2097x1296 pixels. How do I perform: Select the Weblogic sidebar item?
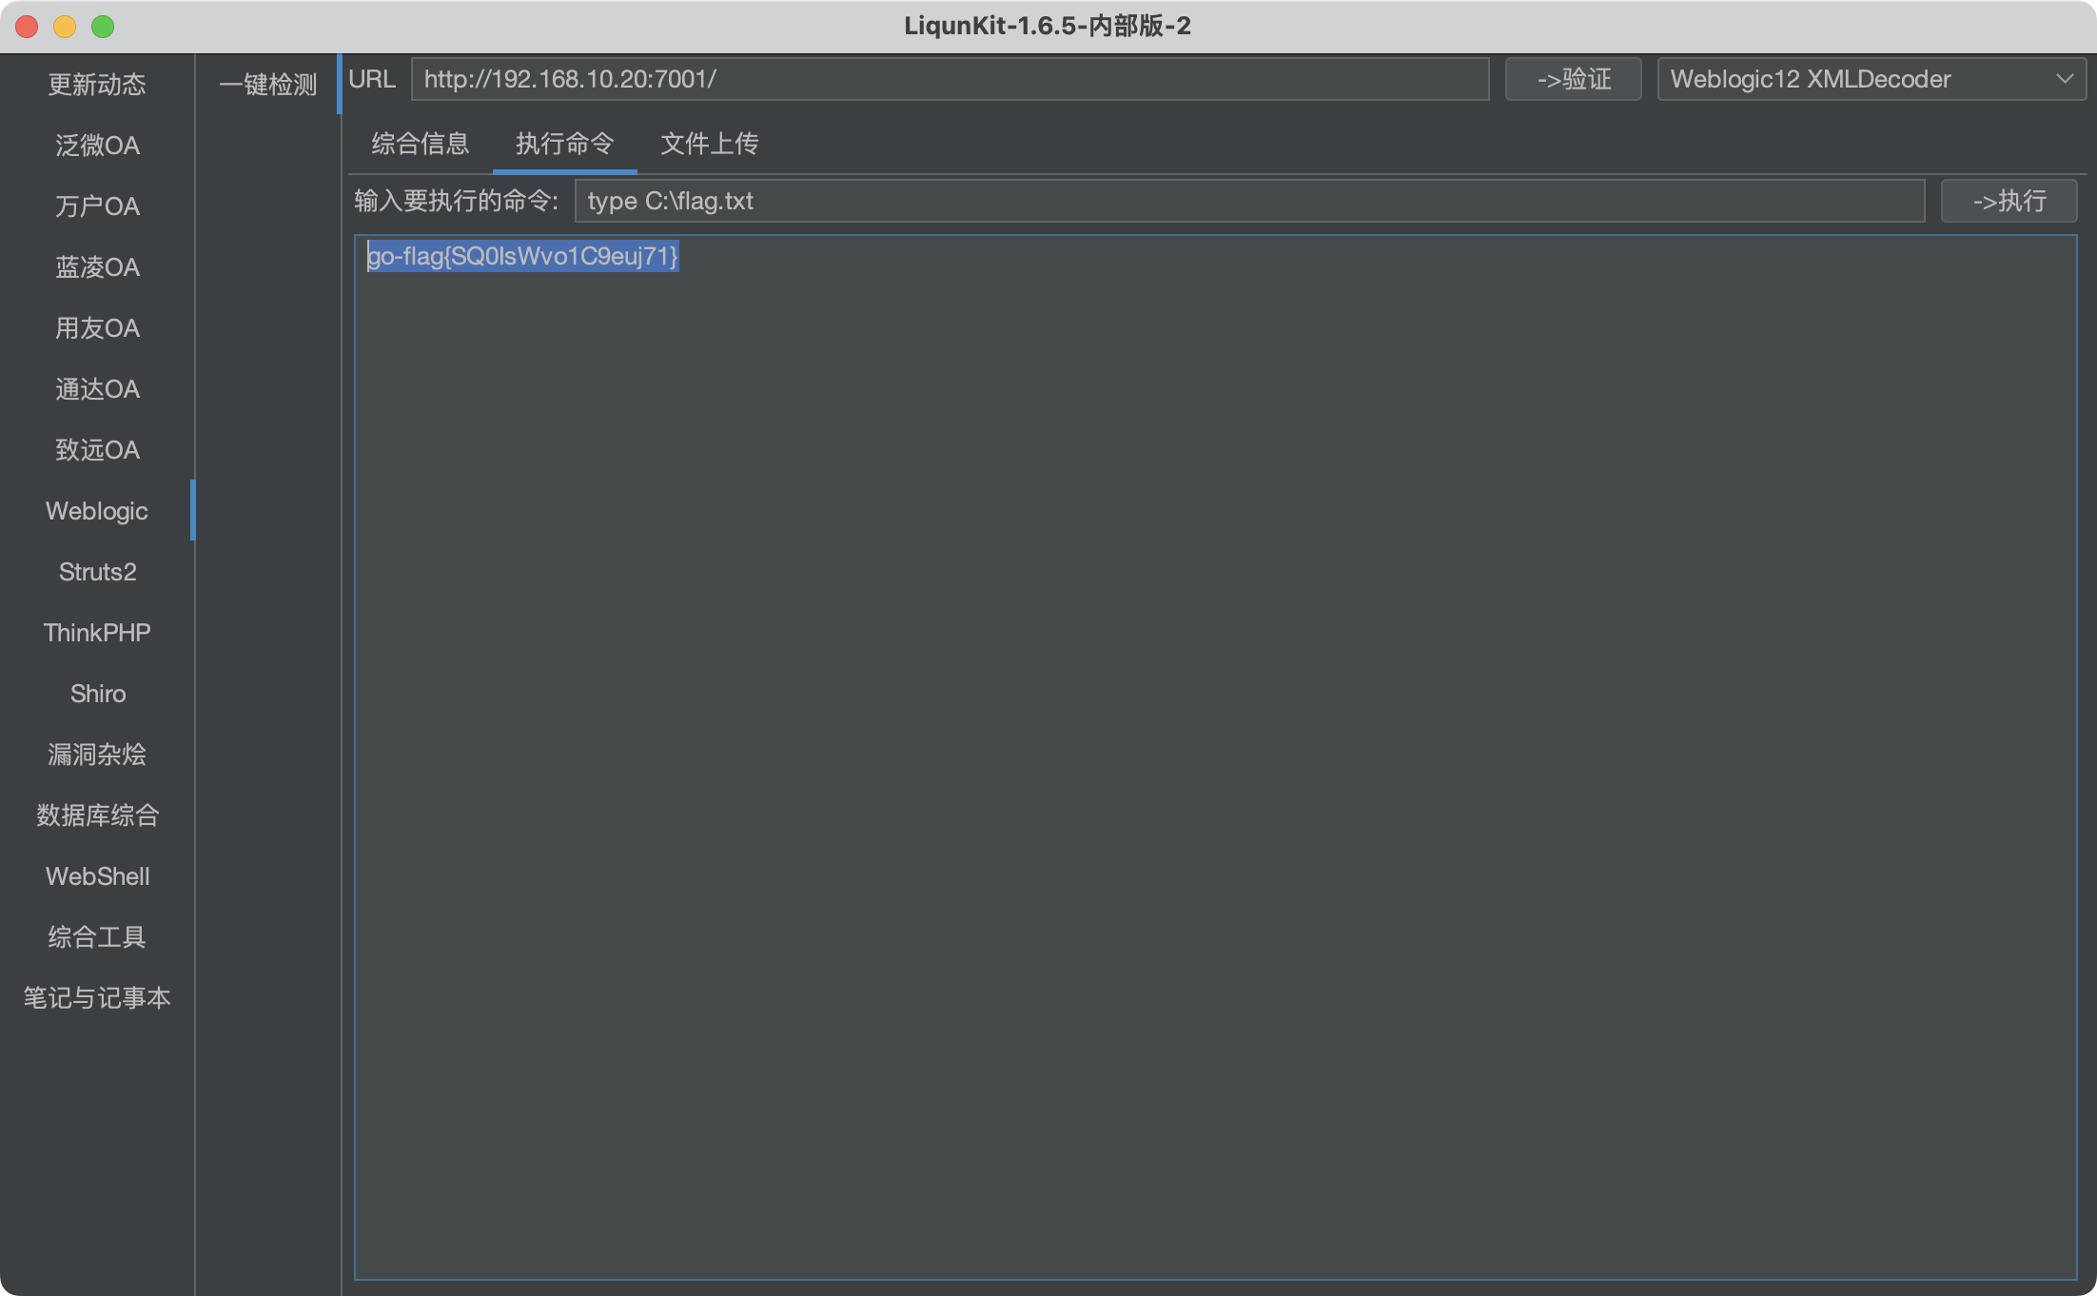point(97,511)
